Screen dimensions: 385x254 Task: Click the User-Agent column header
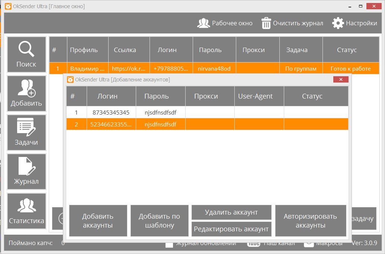tap(255, 96)
